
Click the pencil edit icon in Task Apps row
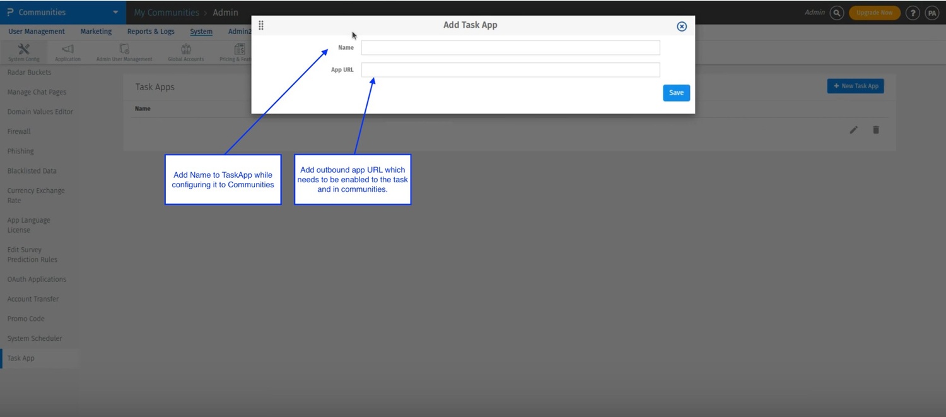pos(853,130)
